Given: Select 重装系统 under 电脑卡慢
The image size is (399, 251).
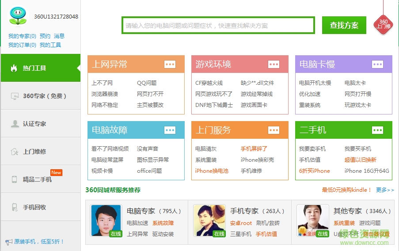Looking at the screenshot, I should [310, 105].
